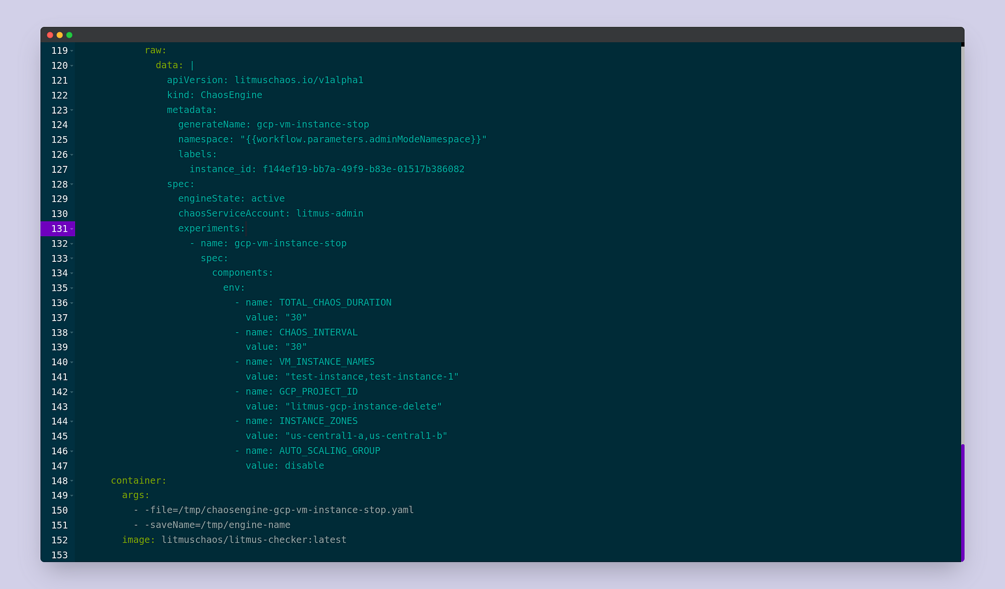Click the '-saveName=/tmp/engine-name' argument
This screenshot has width=1005, height=589.
(218, 525)
